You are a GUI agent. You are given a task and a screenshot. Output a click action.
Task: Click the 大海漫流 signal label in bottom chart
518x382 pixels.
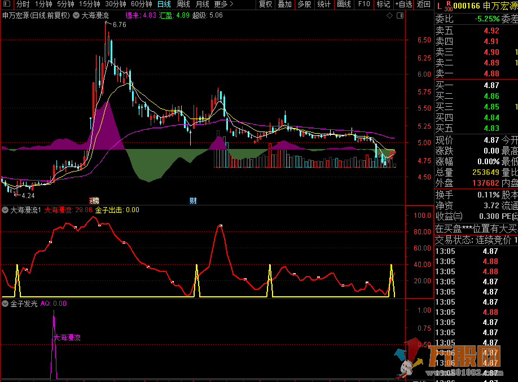click(67, 337)
